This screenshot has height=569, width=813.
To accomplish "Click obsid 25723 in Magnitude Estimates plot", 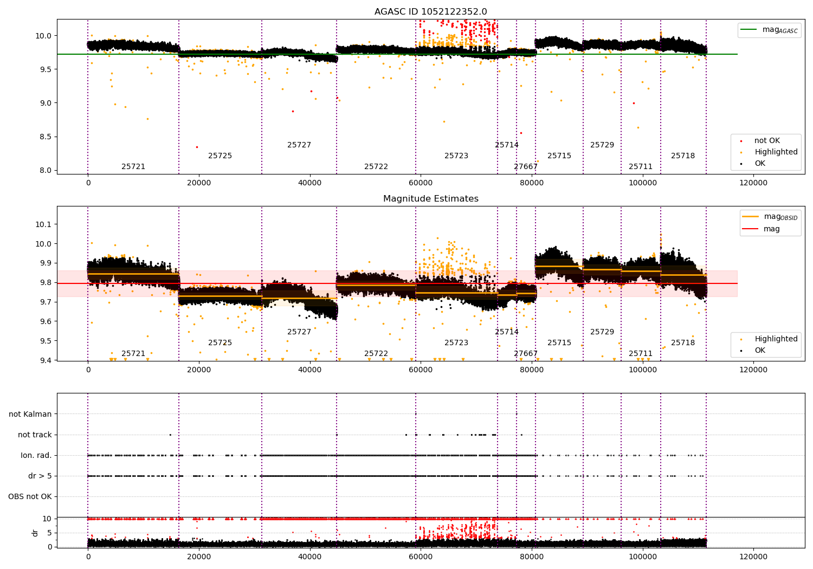I will pos(456,342).
